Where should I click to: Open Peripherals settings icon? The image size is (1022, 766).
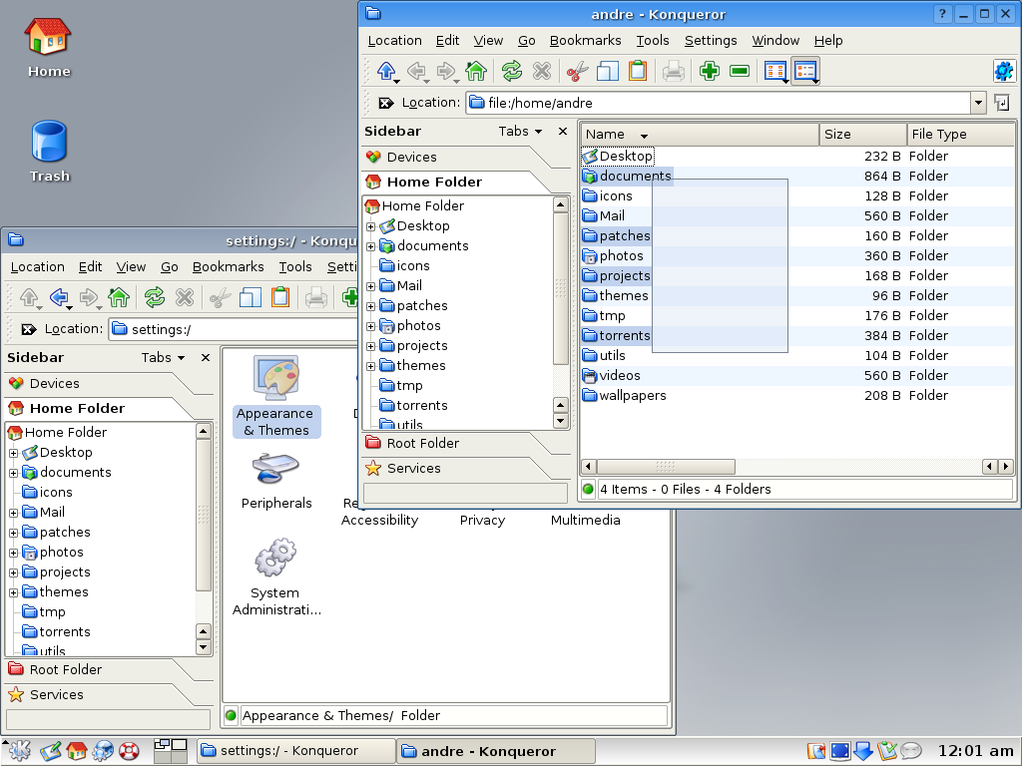point(276,481)
